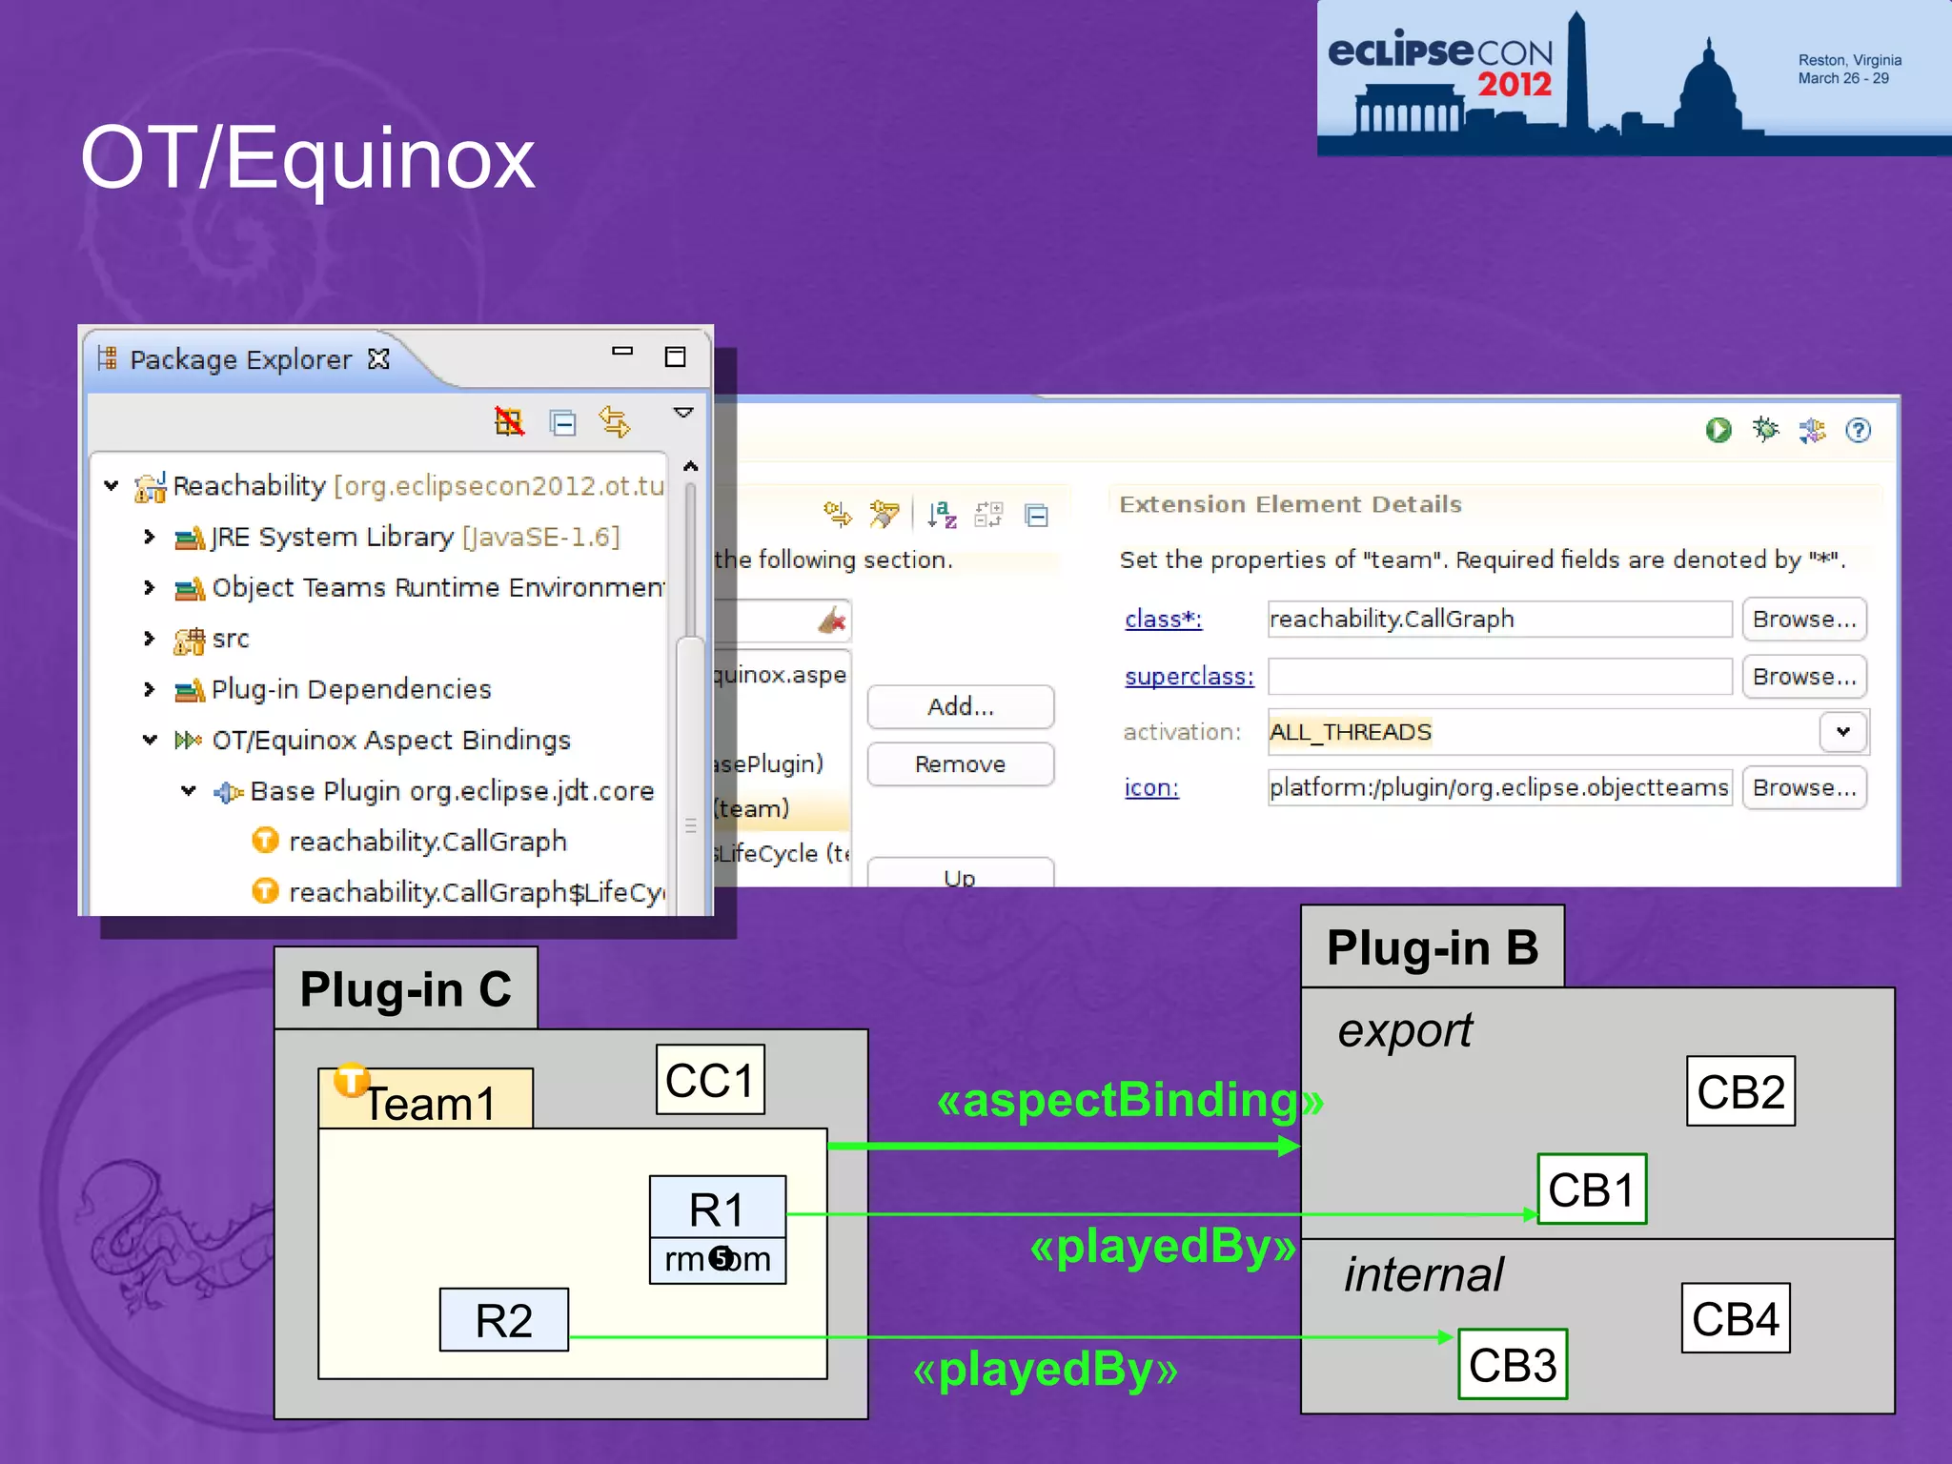Screen dimensions: 1952x1464
Task: Collapse Base Plugin org.eclipse.jdt.core node
Action: [x=189, y=790]
